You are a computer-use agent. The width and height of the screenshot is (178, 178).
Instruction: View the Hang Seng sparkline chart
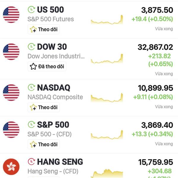107,173
